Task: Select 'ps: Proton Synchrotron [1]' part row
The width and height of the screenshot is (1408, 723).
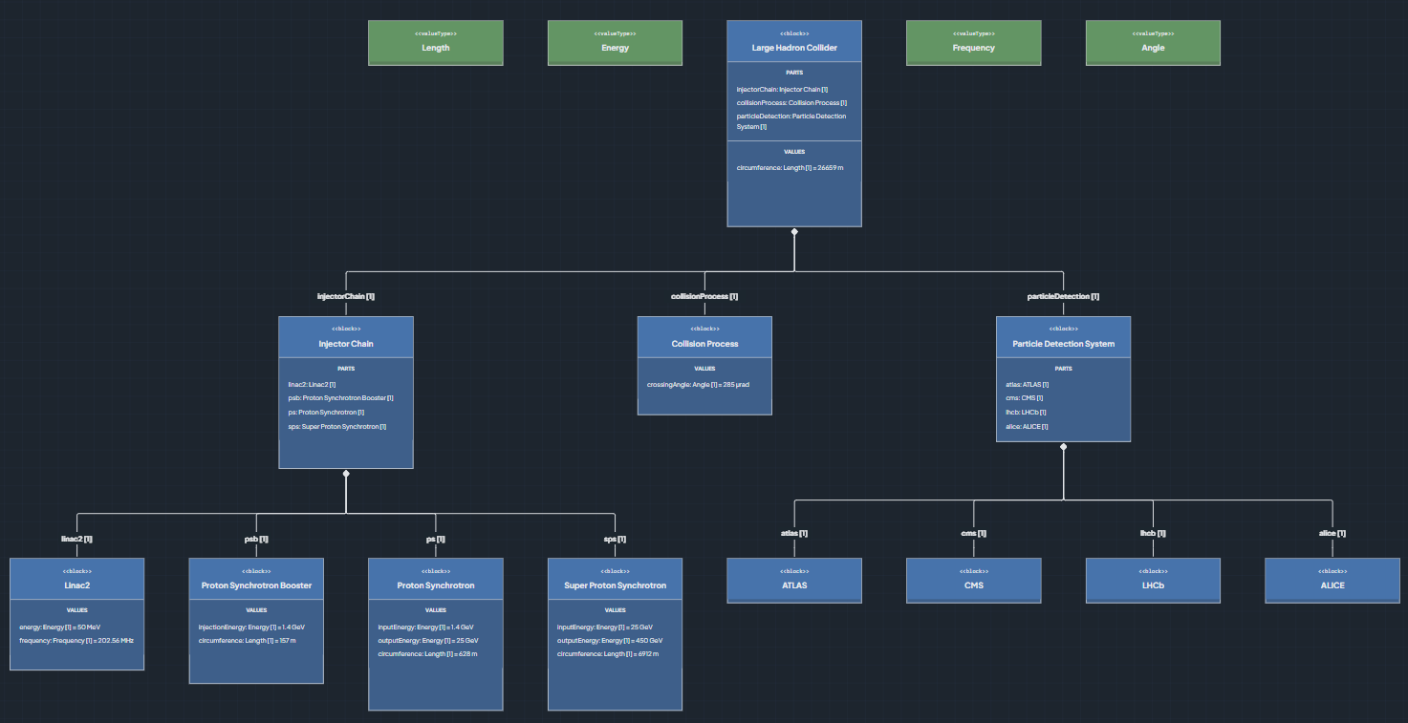Action: point(326,412)
